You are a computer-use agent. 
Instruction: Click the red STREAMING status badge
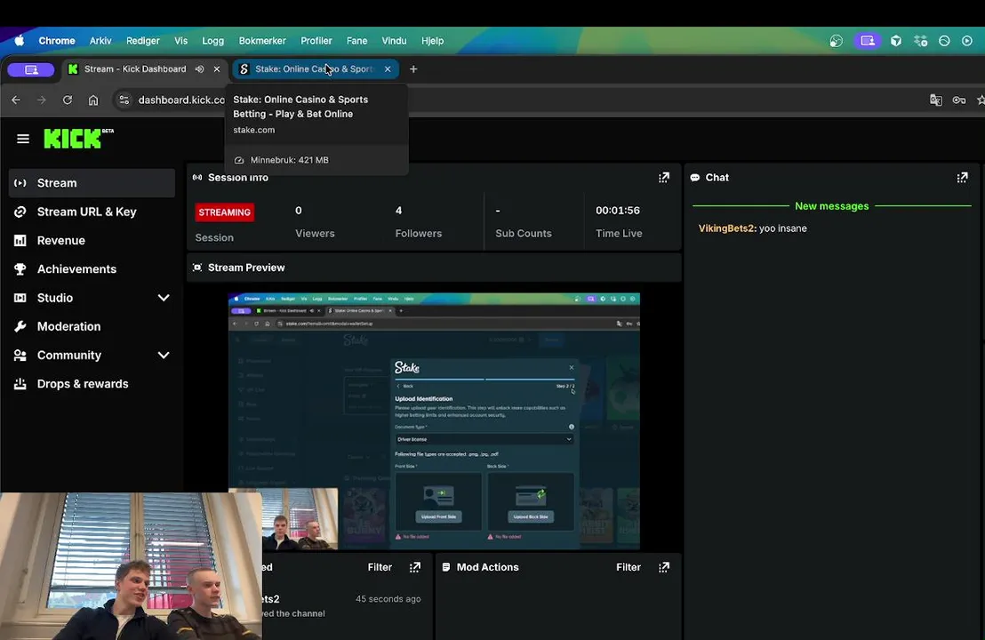(x=224, y=212)
